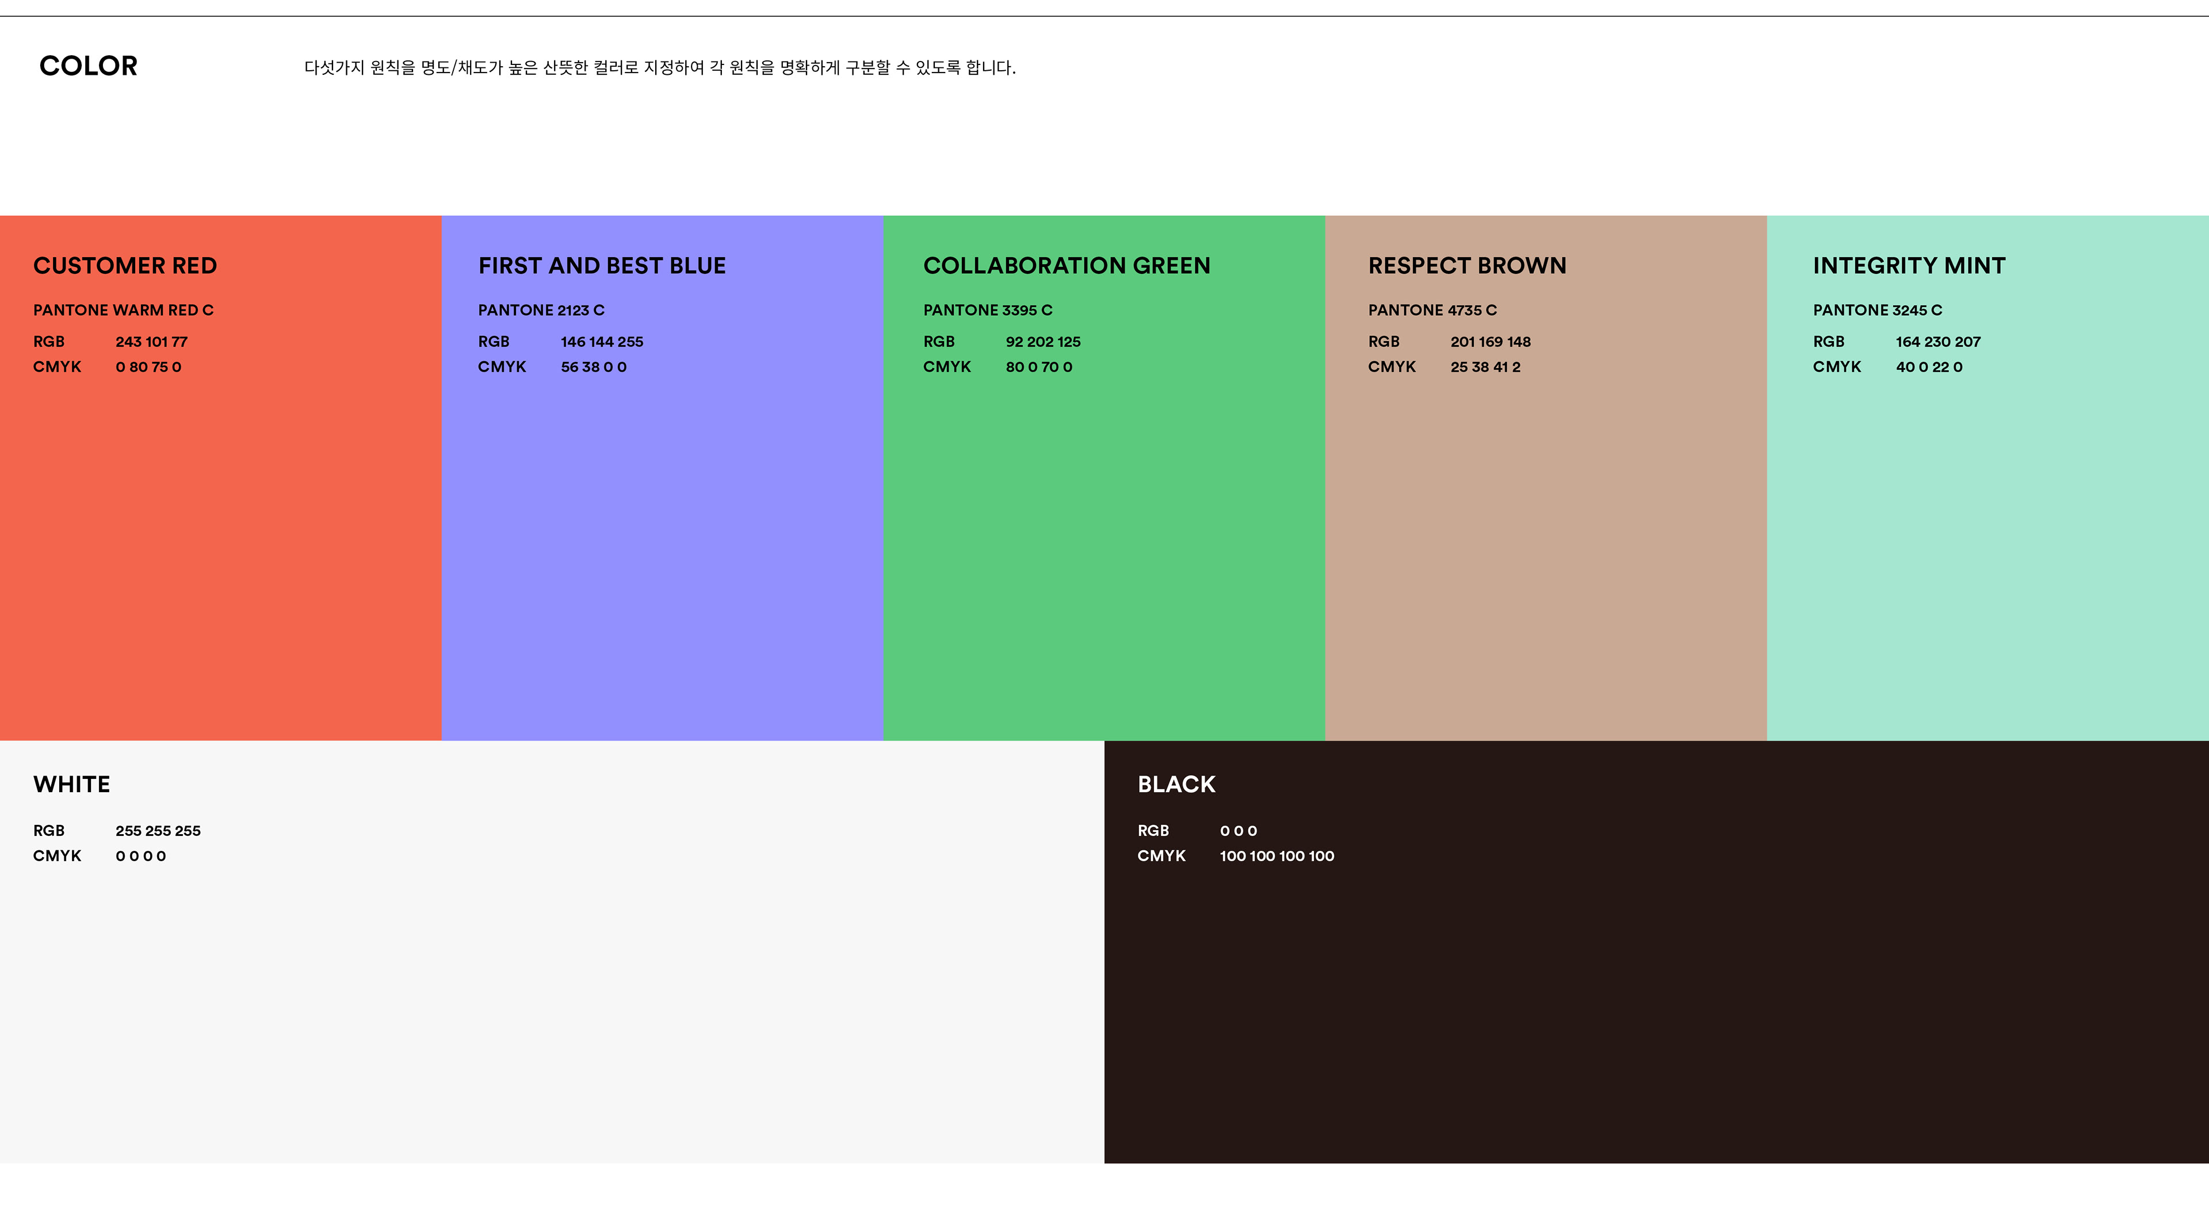The image size is (2209, 1215).
Task: Click the RGB label in Customer Red
Action: pos(49,341)
